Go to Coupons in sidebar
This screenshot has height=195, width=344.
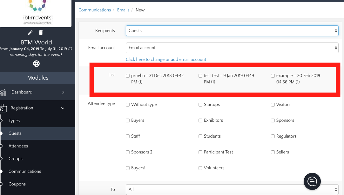coord(17,184)
